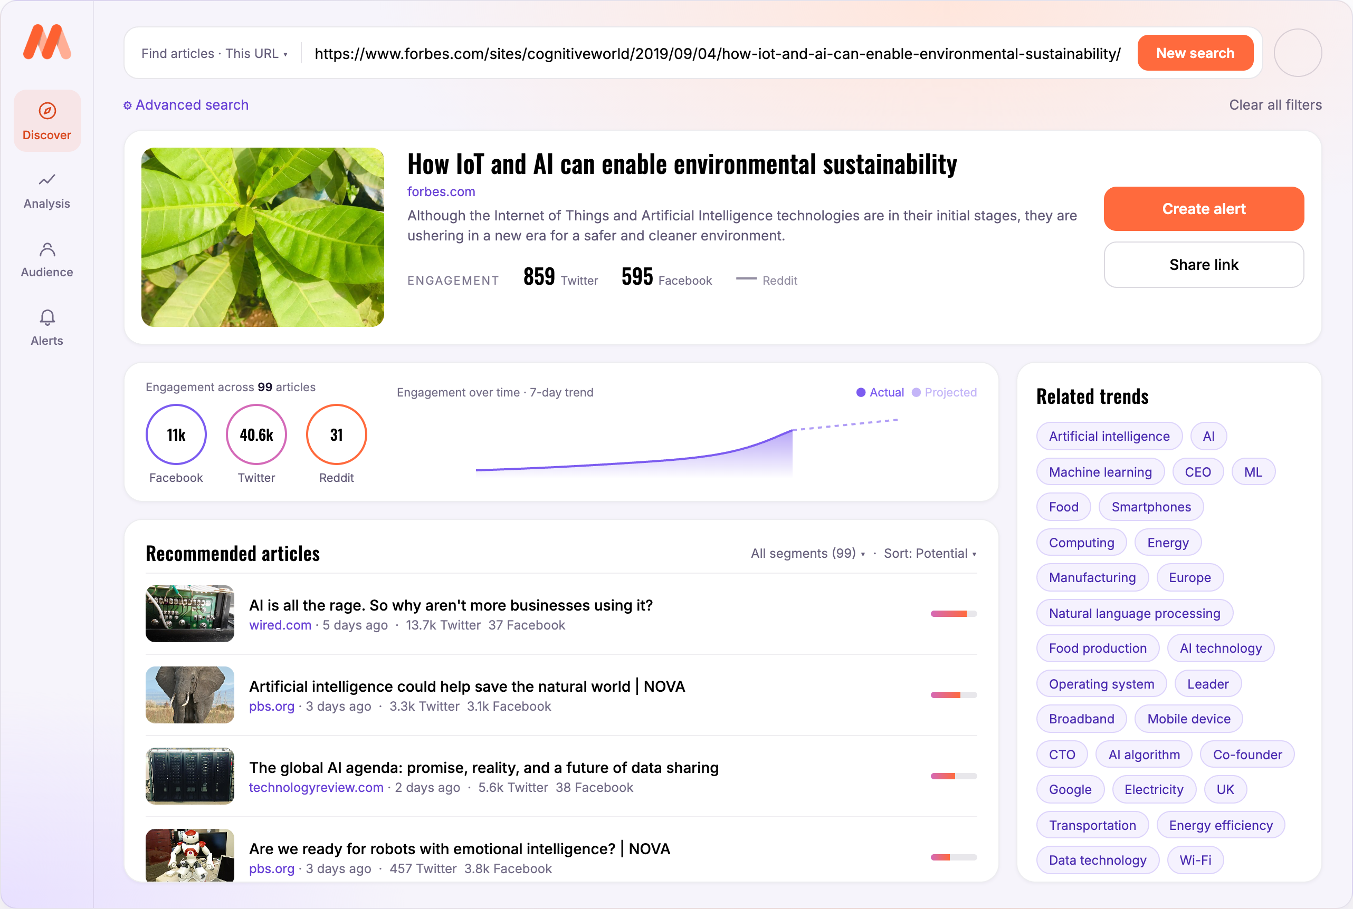Click Clear all filters

[1275, 105]
